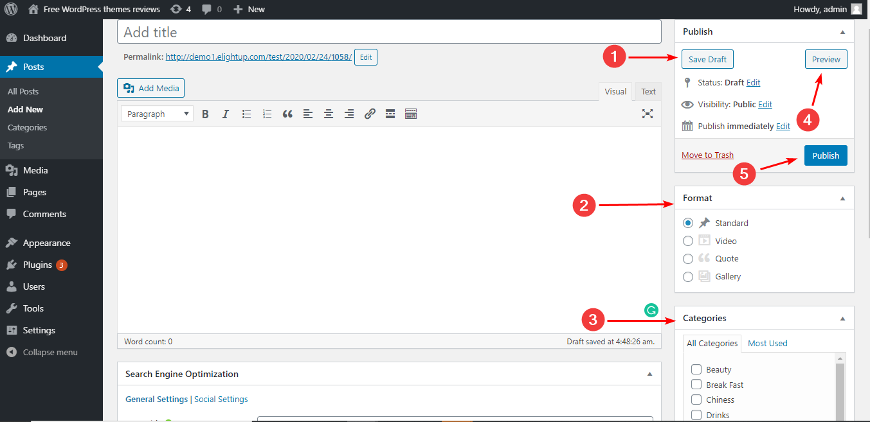Select the Quote post format
The height and width of the screenshot is (422, 870).
tap(688, 258)
